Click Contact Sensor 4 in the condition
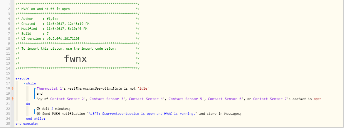The image size is (346, 130). click(147, 99)
